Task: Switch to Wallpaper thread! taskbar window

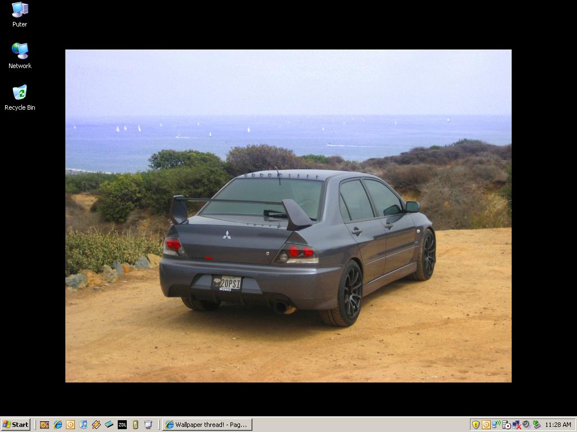Action: tap(207, 425)
